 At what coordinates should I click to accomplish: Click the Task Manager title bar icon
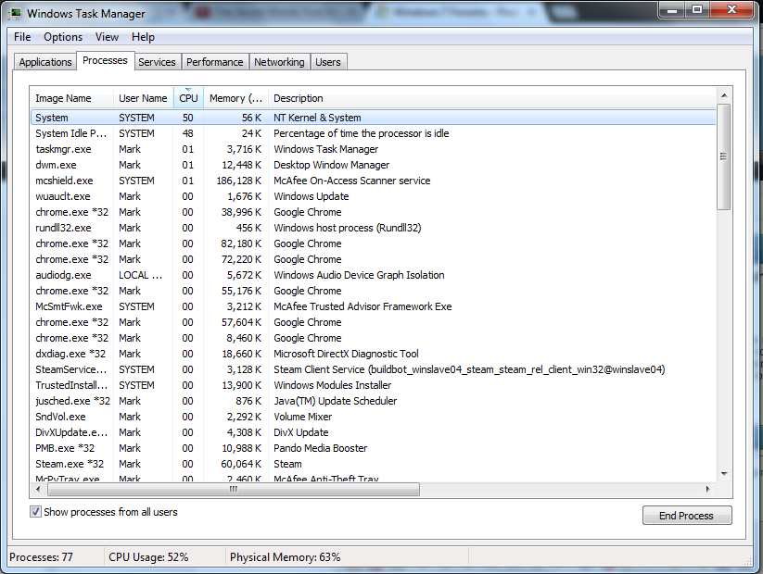16,13
